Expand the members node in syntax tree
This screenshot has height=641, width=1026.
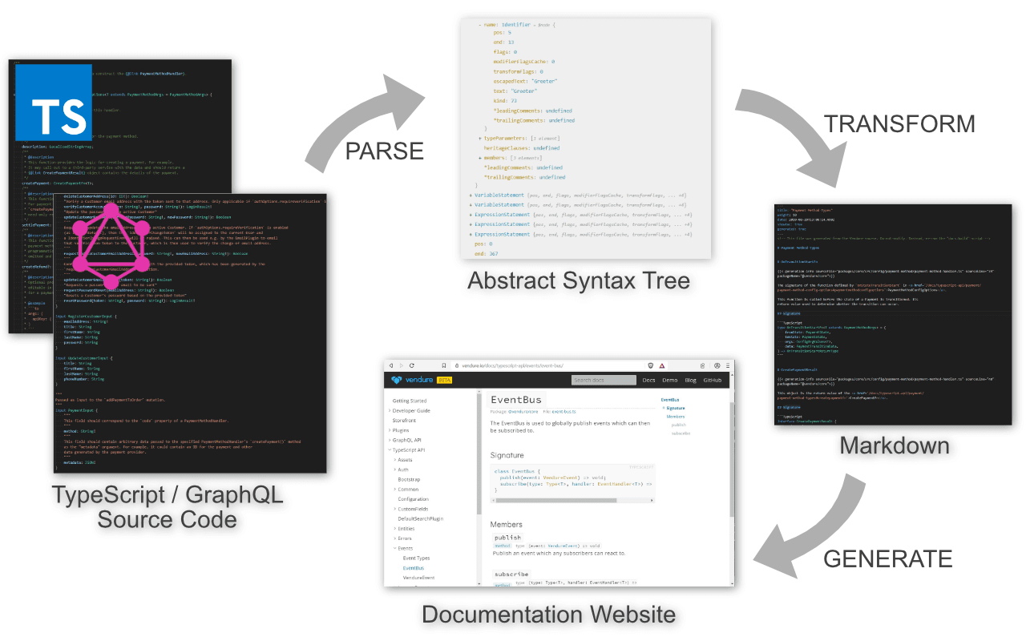[479, 158]
